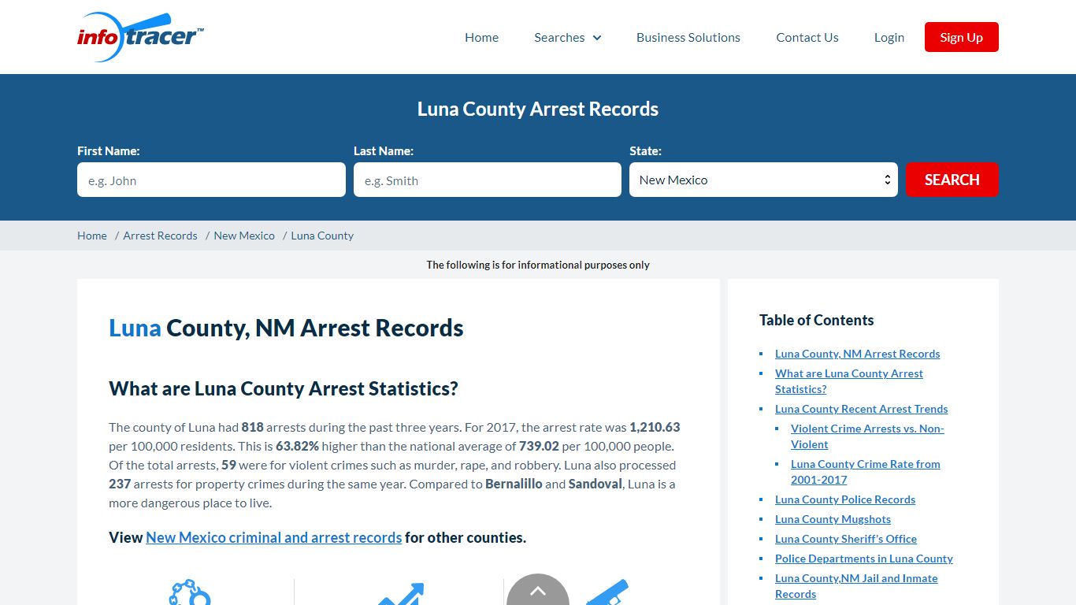1076x605 pixels.
Task: Click the Sandoval county name
Action: (x=596, y=484)
